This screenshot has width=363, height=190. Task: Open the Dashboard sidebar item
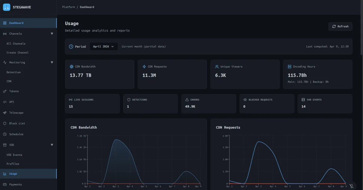pyautogui.click(x=16, y=23)
